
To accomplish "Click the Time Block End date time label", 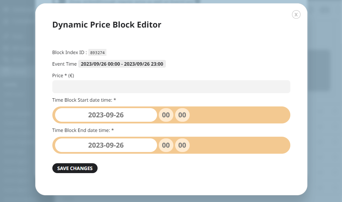I will (83, 130).
